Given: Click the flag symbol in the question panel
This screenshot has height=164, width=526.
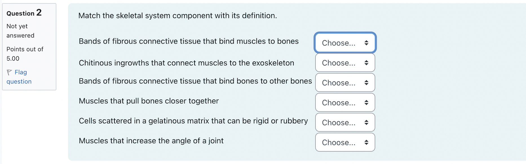Looking at the screenshot, I should click(x=9, y=72).
